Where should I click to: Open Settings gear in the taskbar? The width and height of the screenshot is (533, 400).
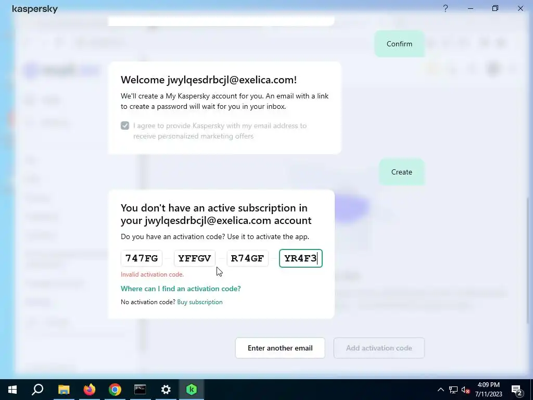coord(166,390)
